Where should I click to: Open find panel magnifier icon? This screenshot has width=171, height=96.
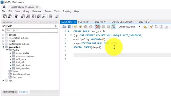pyautogui.click(x=156, y=27)
